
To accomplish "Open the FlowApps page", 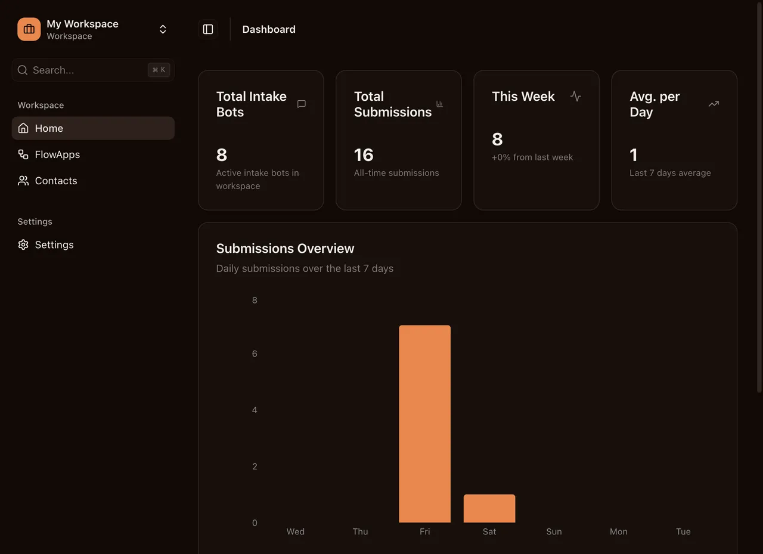I will point(57,154).
